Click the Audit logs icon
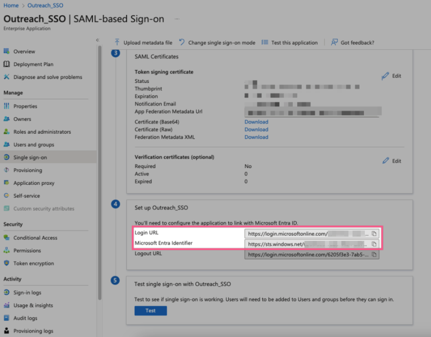 tap(6, 318)
